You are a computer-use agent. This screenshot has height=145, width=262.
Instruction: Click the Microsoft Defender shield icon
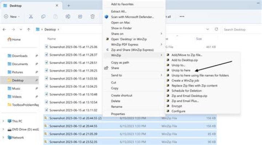coord(106,17)
